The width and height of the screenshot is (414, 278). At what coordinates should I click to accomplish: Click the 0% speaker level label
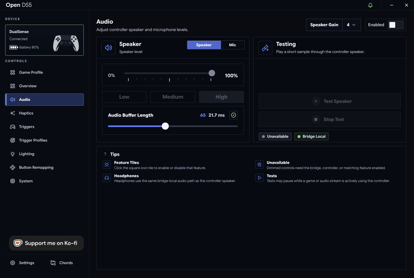coord(112,75)
